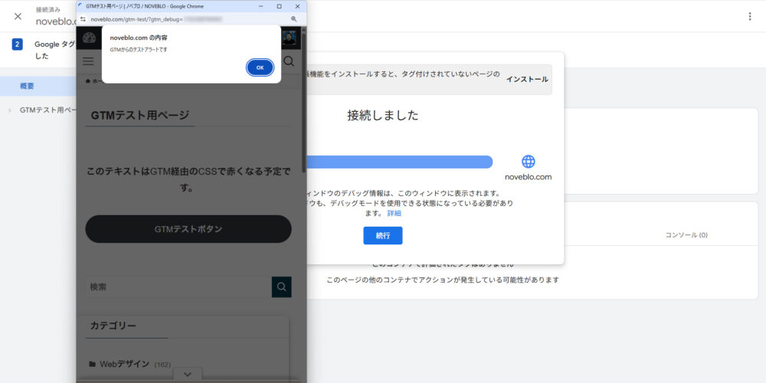Click into the 検索 search input field
The height and width of the screenshot is (383, 766).
click(178, 286)
